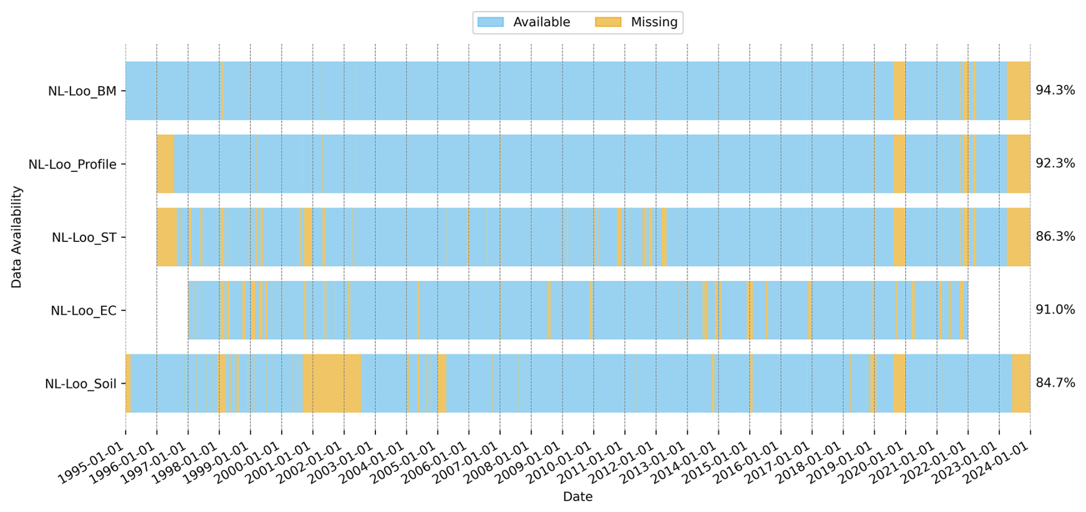Click the NL-Loo_Profile row label

tap(72, 165)
